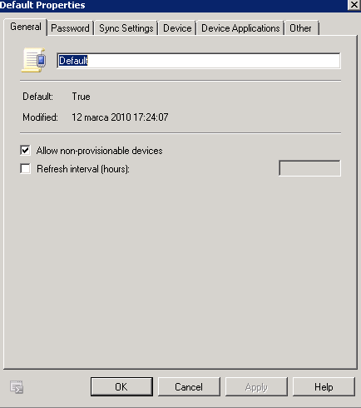Switch to the Device tab

(177, 28)
